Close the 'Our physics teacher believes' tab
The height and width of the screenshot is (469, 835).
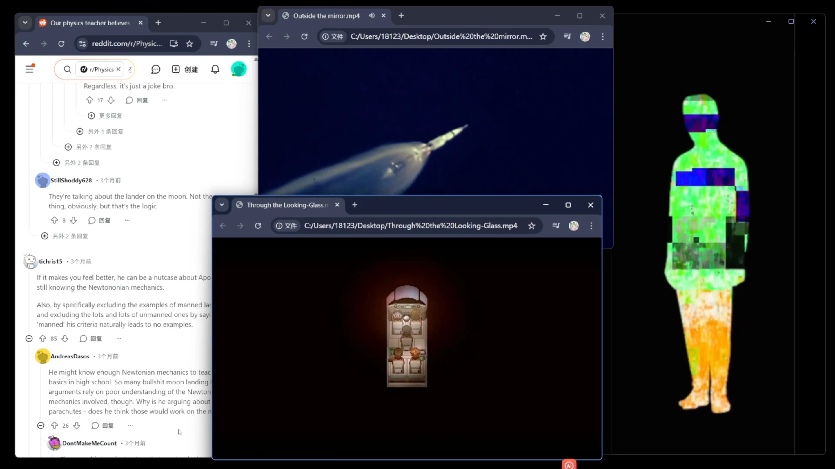click(x=140, y=23)
